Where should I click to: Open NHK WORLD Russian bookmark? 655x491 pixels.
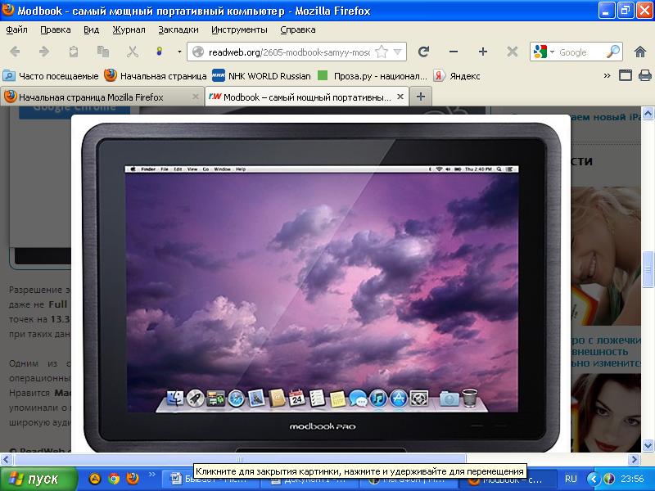pos(262,76)
